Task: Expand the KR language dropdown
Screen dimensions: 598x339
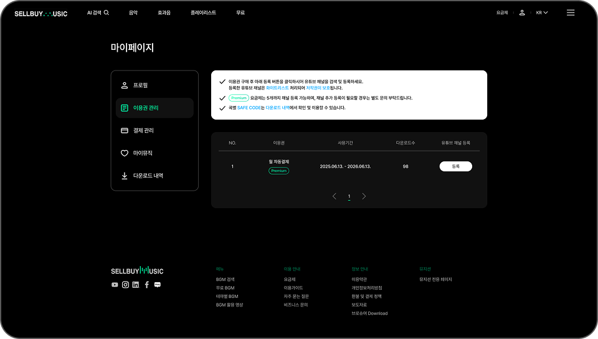Action: click(x=542, y=12)
